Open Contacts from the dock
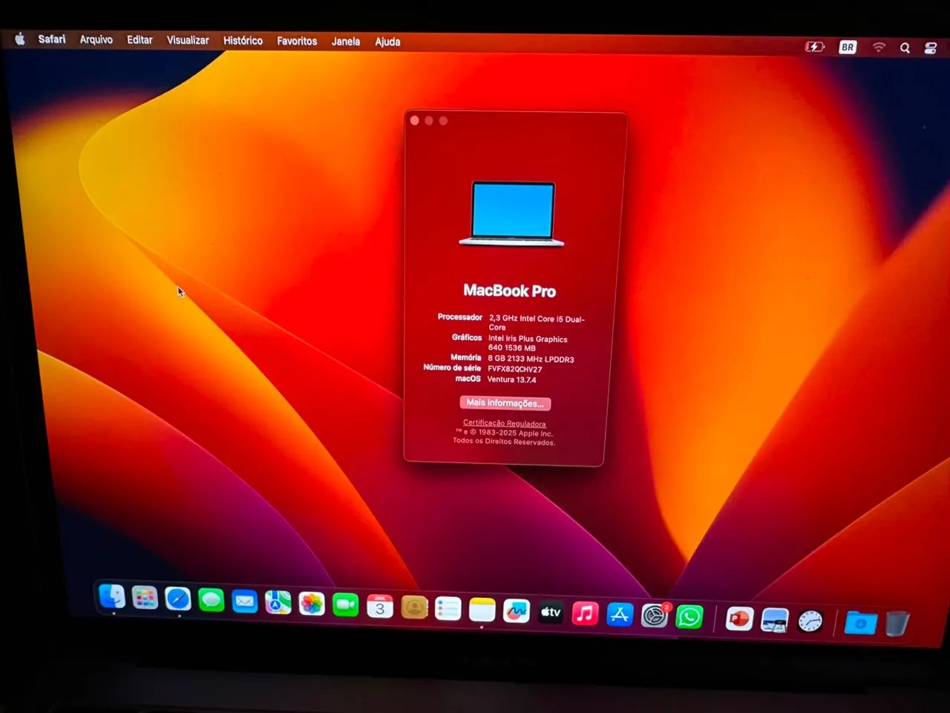The image size is (950, 713). click(414, 608)
